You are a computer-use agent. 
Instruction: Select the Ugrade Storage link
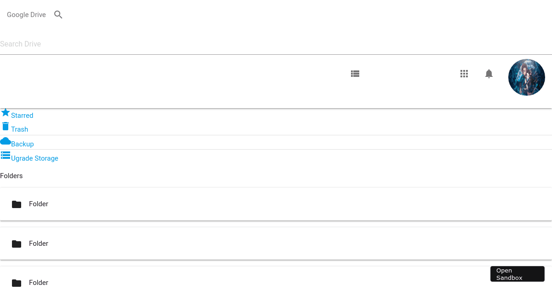click(x=34, y=158)
